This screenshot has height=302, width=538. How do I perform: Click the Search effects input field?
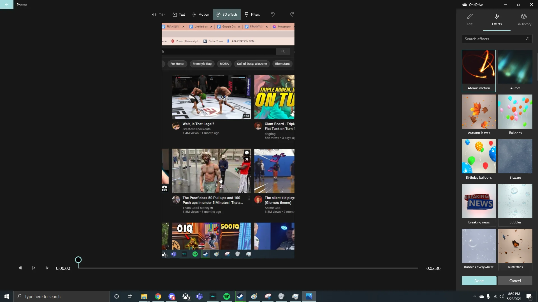click(x=493, y=39)
